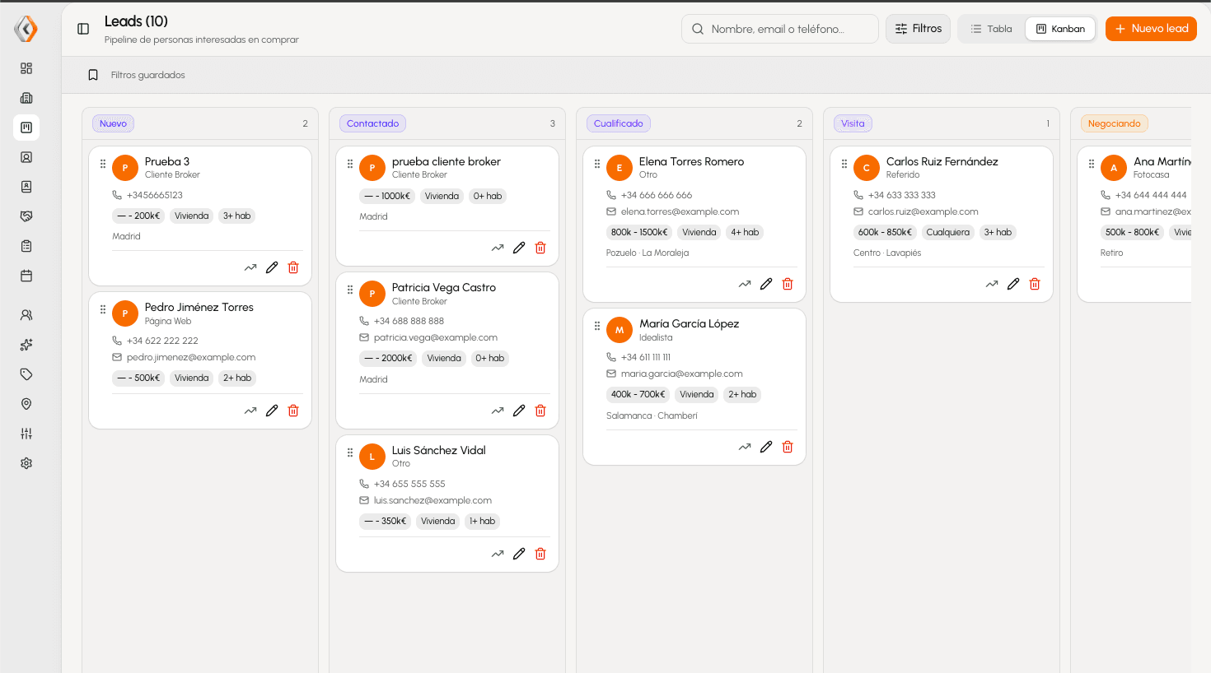Collapse the sidebar with the panel icon
Viewport: 1211px width, 673px height.
click(83, 29)
